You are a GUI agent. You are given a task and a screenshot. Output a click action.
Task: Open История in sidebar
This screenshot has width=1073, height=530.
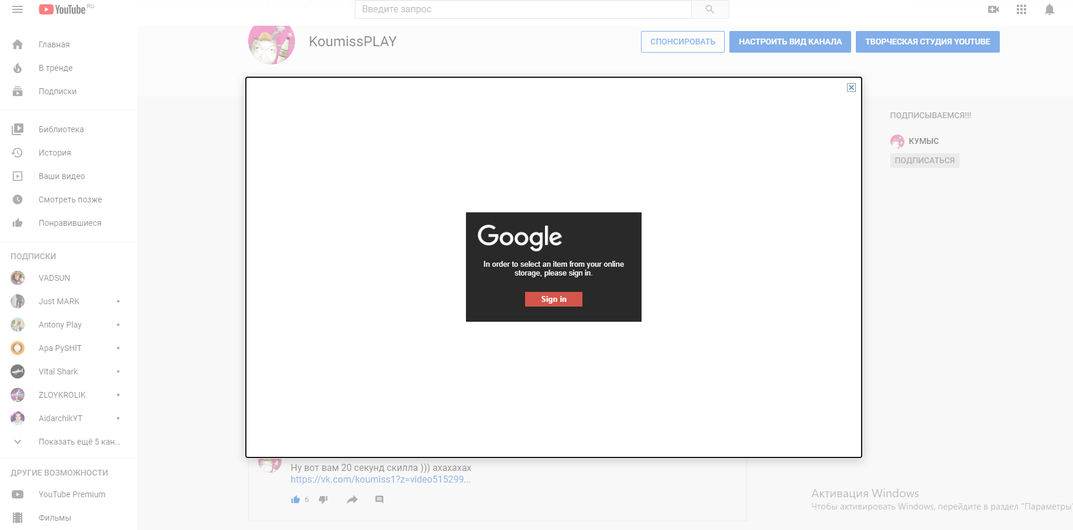click(x=54, y=153)
